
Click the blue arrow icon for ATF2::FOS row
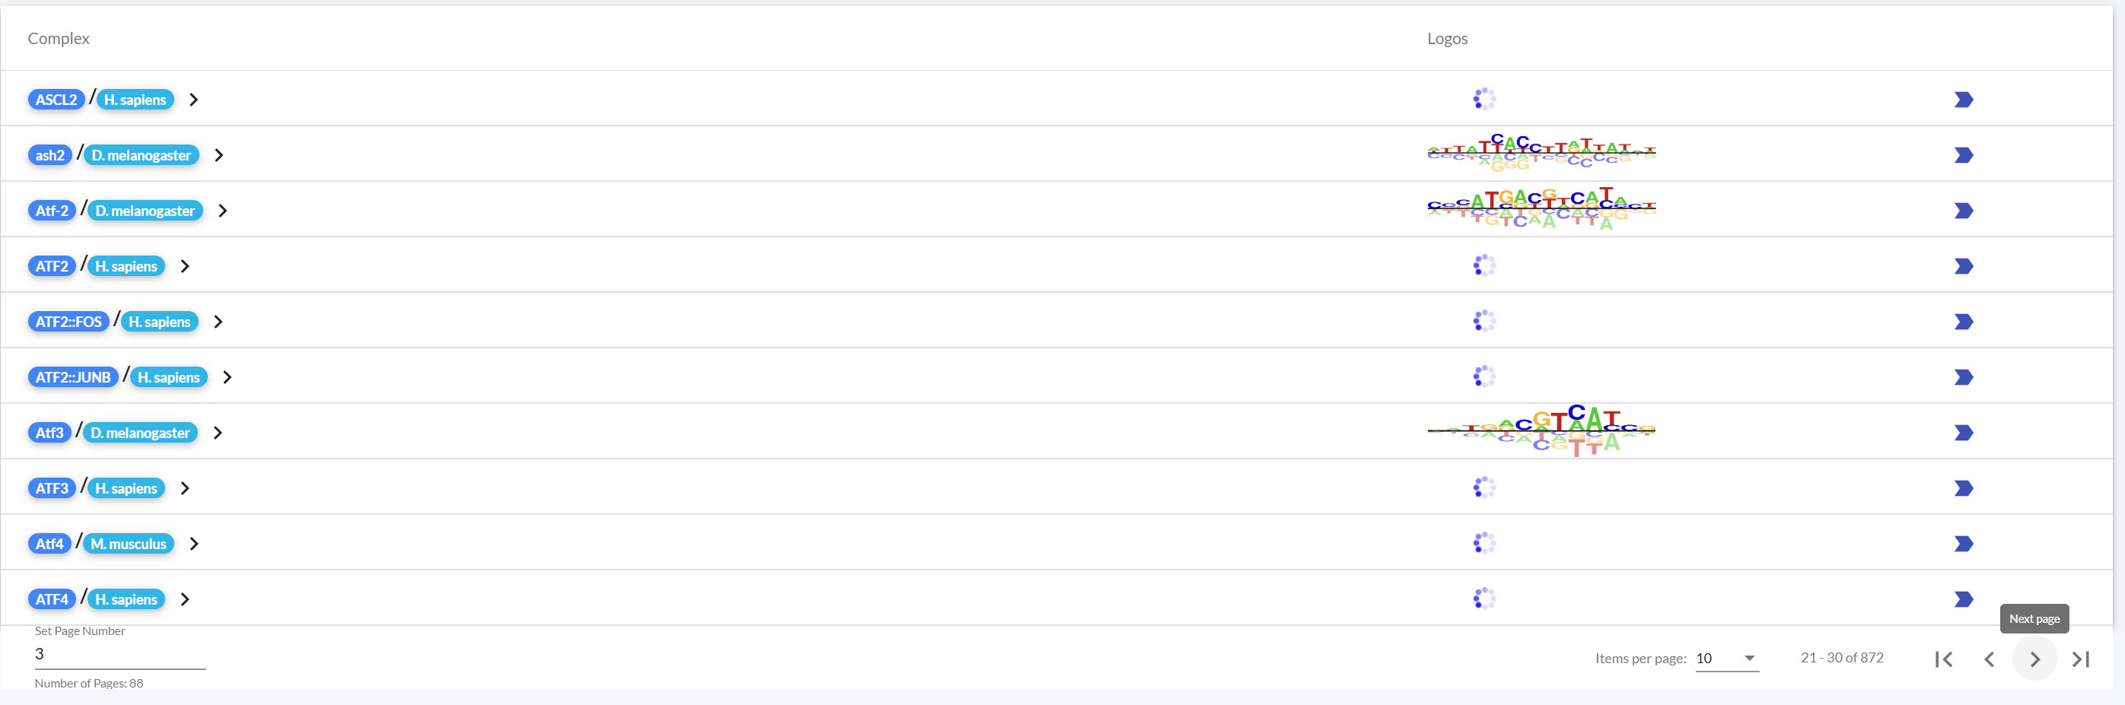coord(1962,322)
